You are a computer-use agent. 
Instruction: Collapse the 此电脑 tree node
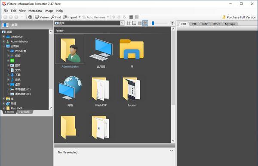pyautogui.click(x=4, y=46)
